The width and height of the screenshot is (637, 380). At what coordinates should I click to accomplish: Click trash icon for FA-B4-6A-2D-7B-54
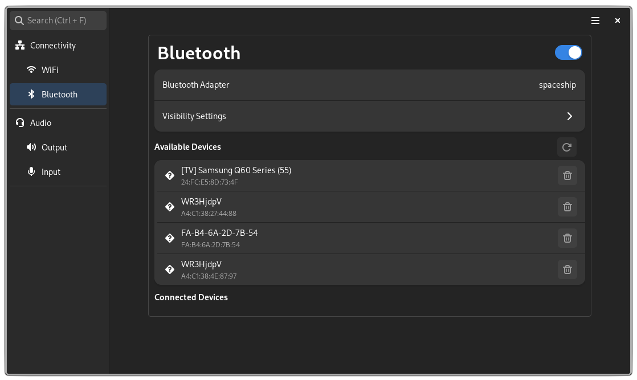pyautogui.click(x=567, y=238)
